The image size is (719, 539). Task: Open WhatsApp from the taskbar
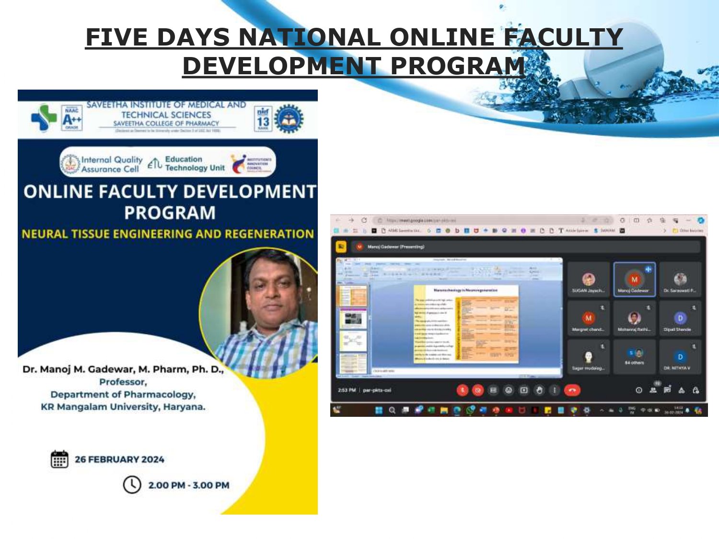[470, 410]
